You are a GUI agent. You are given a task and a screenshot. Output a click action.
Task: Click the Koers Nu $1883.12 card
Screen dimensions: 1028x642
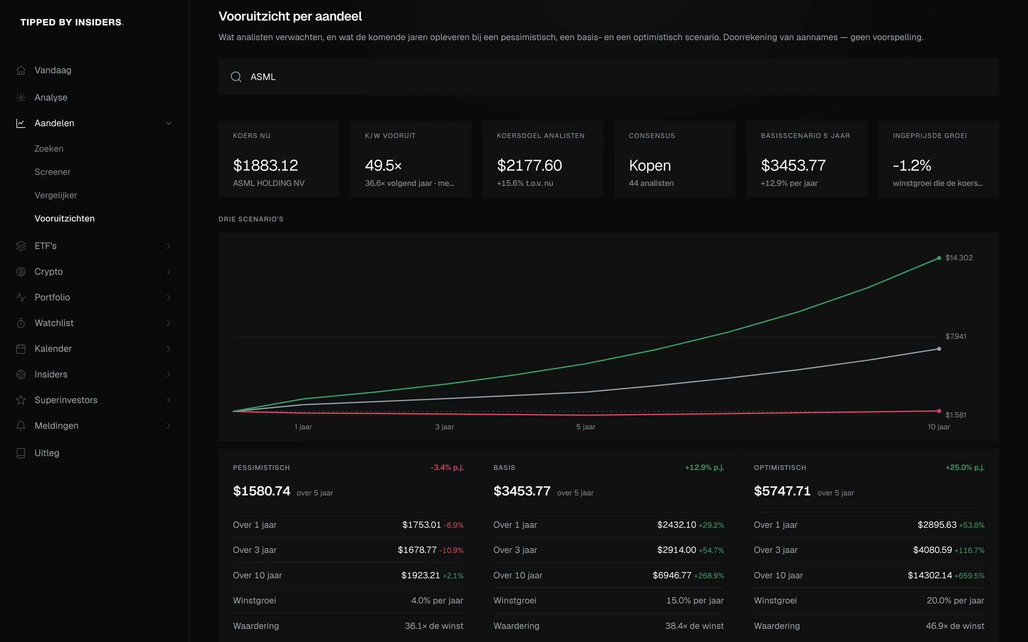click(279, 160)
